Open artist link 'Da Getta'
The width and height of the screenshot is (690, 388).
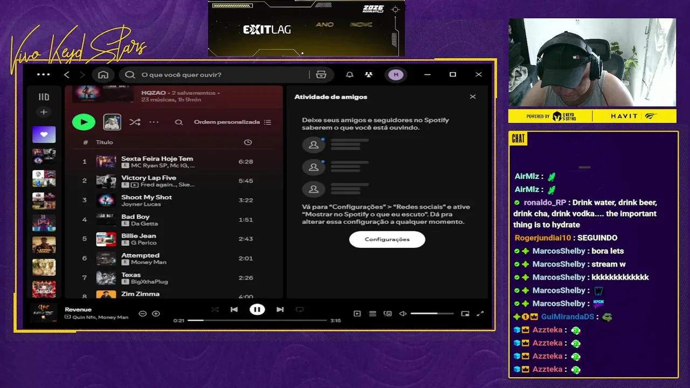[144, 224]
